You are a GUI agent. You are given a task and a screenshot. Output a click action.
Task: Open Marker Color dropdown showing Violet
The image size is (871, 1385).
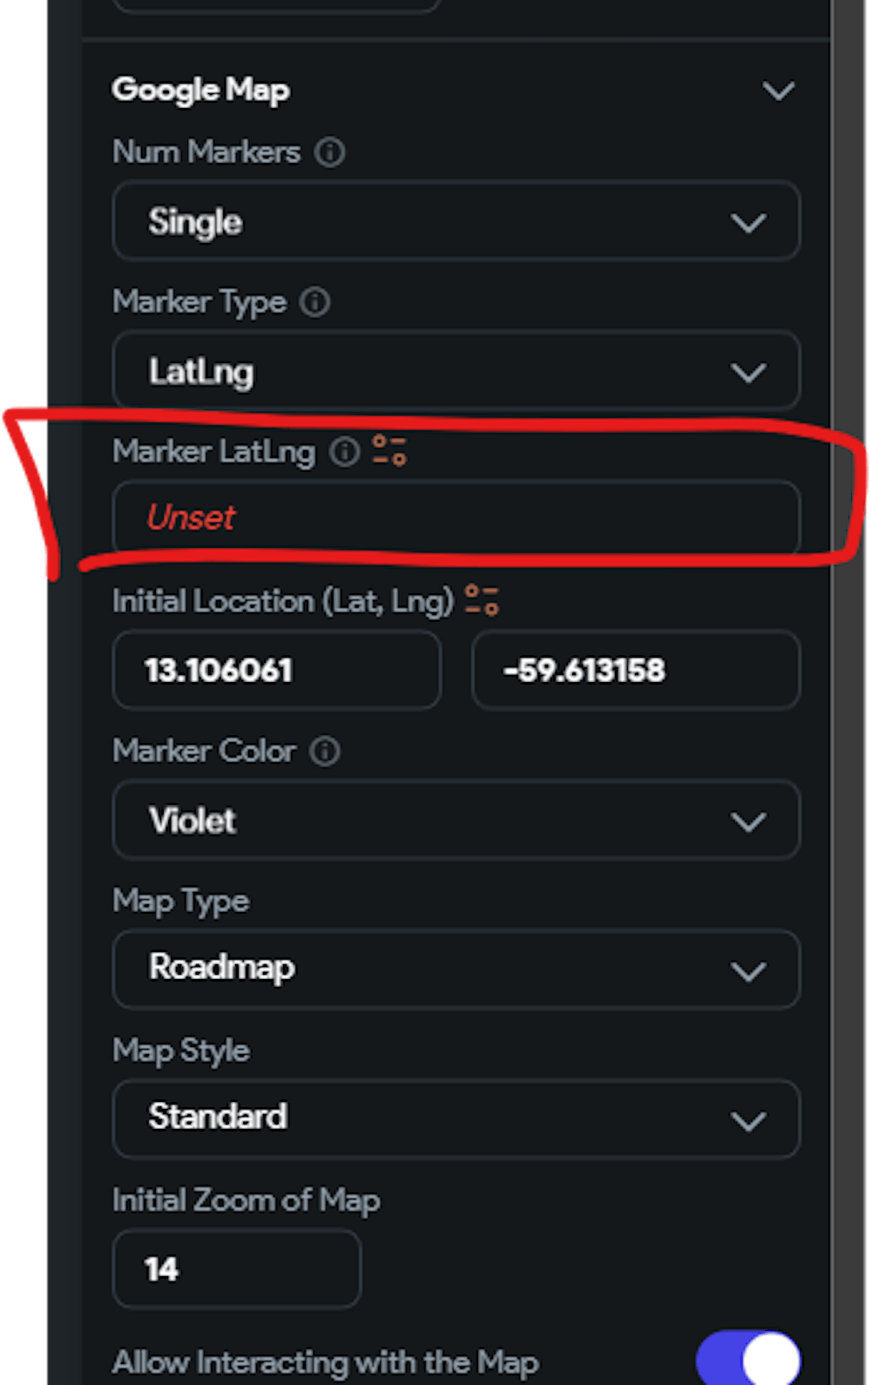pyautogui.click(x=456, y=821)
